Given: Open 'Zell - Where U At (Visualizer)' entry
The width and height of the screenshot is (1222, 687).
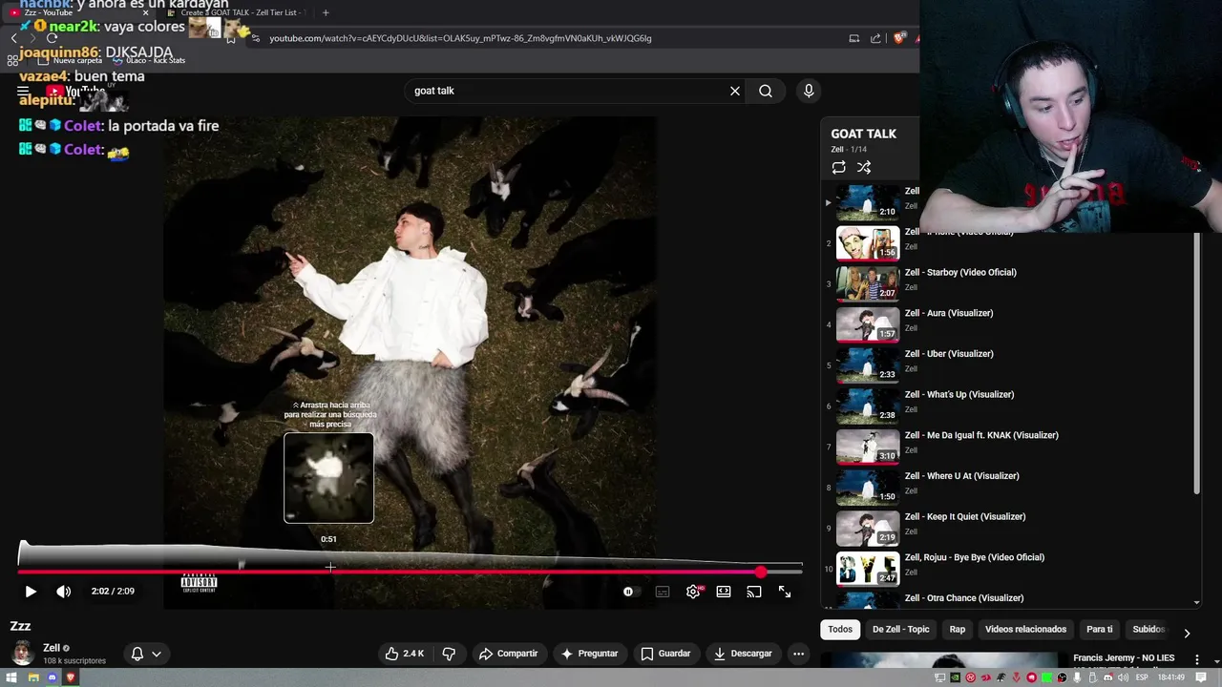Looking at the screenshot, I should point(962,476).
